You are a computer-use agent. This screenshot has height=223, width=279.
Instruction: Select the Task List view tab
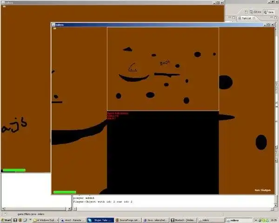(x=245, y=18)
